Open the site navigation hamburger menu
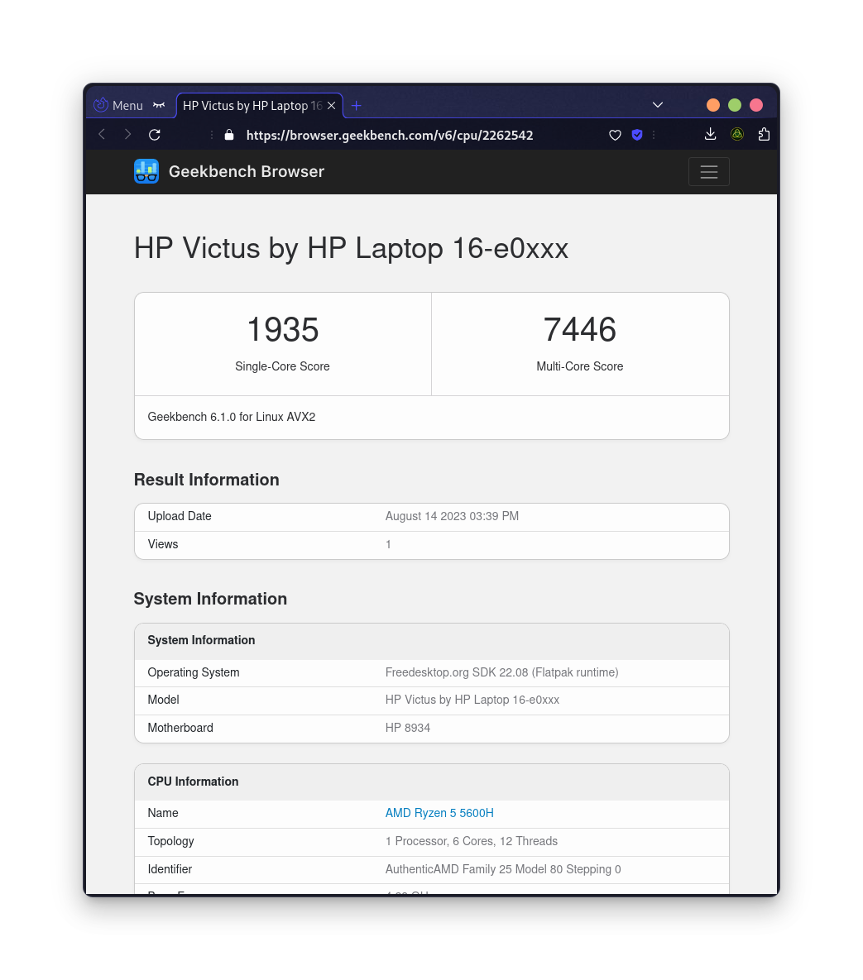Screen dimensions: 863x980 pyautogui.click(x=708, y=171)
